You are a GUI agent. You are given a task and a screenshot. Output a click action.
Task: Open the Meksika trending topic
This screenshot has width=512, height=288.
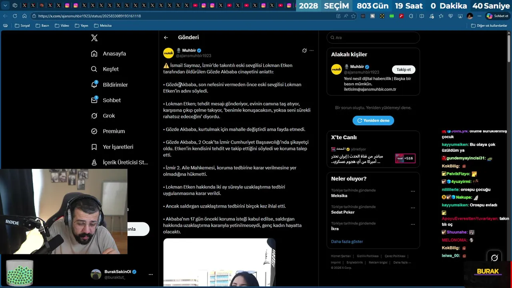point(339,196)
